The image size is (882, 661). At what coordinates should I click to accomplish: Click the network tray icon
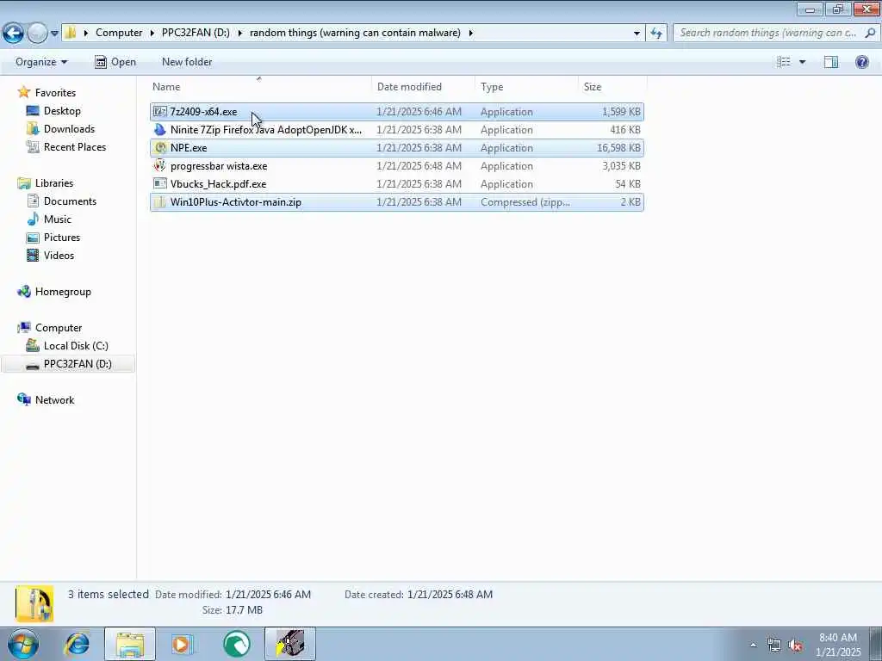click(x=774, y=646)
